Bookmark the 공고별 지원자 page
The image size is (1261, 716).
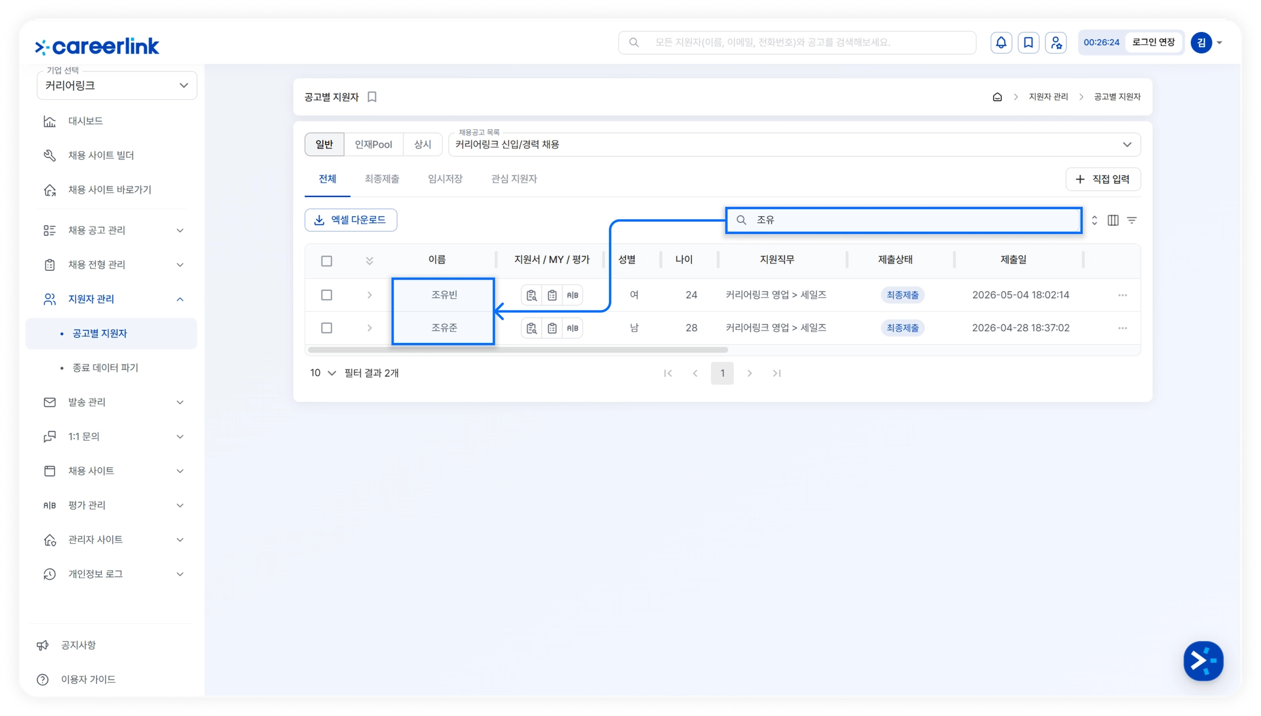coord(372,97)
